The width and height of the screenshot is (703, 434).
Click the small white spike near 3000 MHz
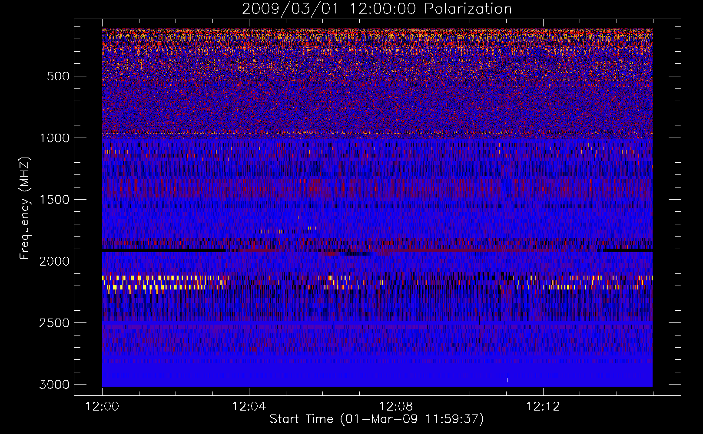[507, 380]
